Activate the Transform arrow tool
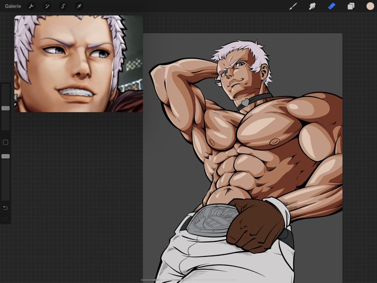The image size is (377, 283). pos(79,6)
